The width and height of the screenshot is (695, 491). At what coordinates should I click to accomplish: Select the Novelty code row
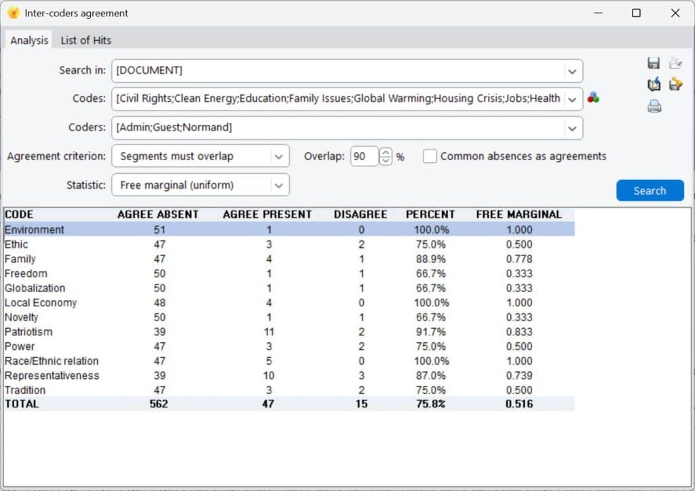point(289,318)
